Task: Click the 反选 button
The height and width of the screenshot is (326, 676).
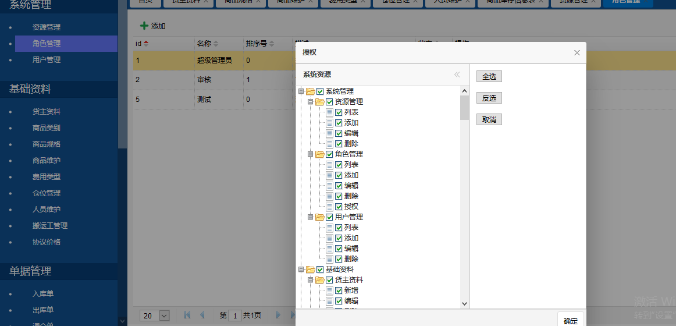Action: (x=489, y=98)
